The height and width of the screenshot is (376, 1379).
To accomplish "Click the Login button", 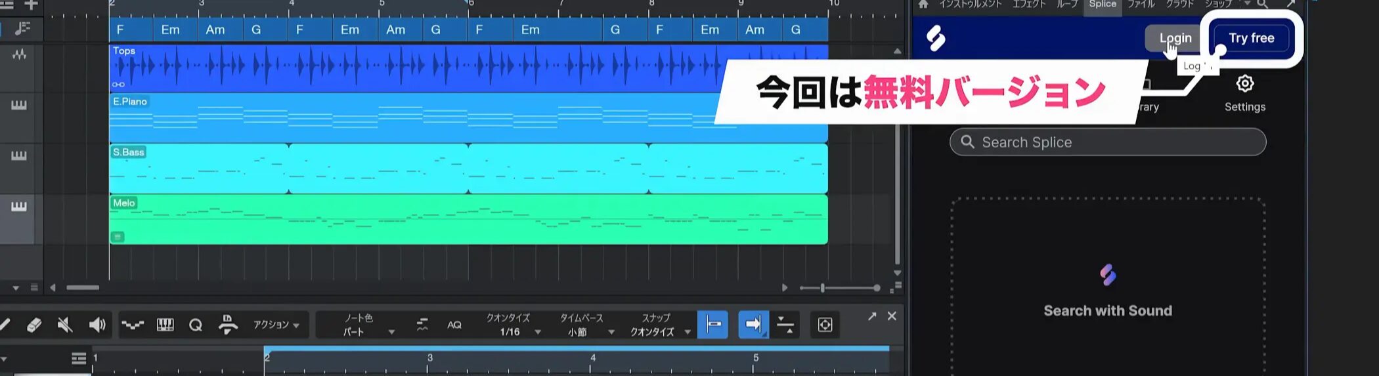I will pyautogui.click(x=1175, y=38).
